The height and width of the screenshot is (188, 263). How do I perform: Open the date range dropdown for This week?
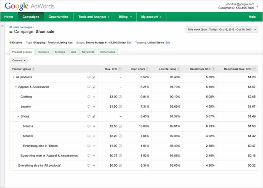222,29
